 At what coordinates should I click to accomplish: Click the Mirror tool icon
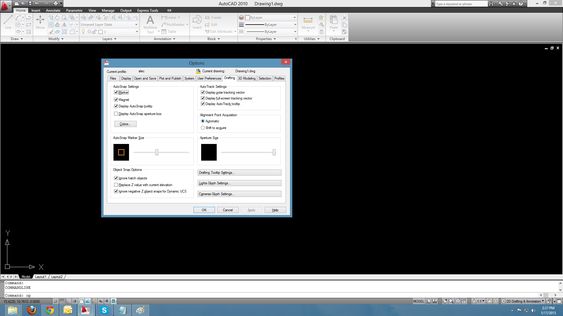point(65,25)
